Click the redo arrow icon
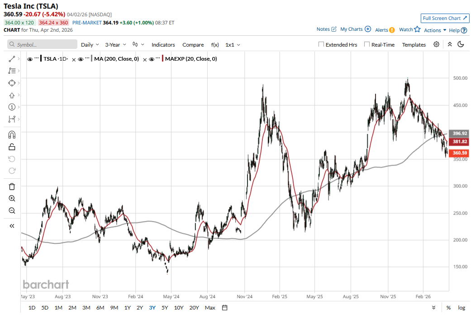Image resolution: width=475 pixels, height=319 pixels. tap(12, 171)
